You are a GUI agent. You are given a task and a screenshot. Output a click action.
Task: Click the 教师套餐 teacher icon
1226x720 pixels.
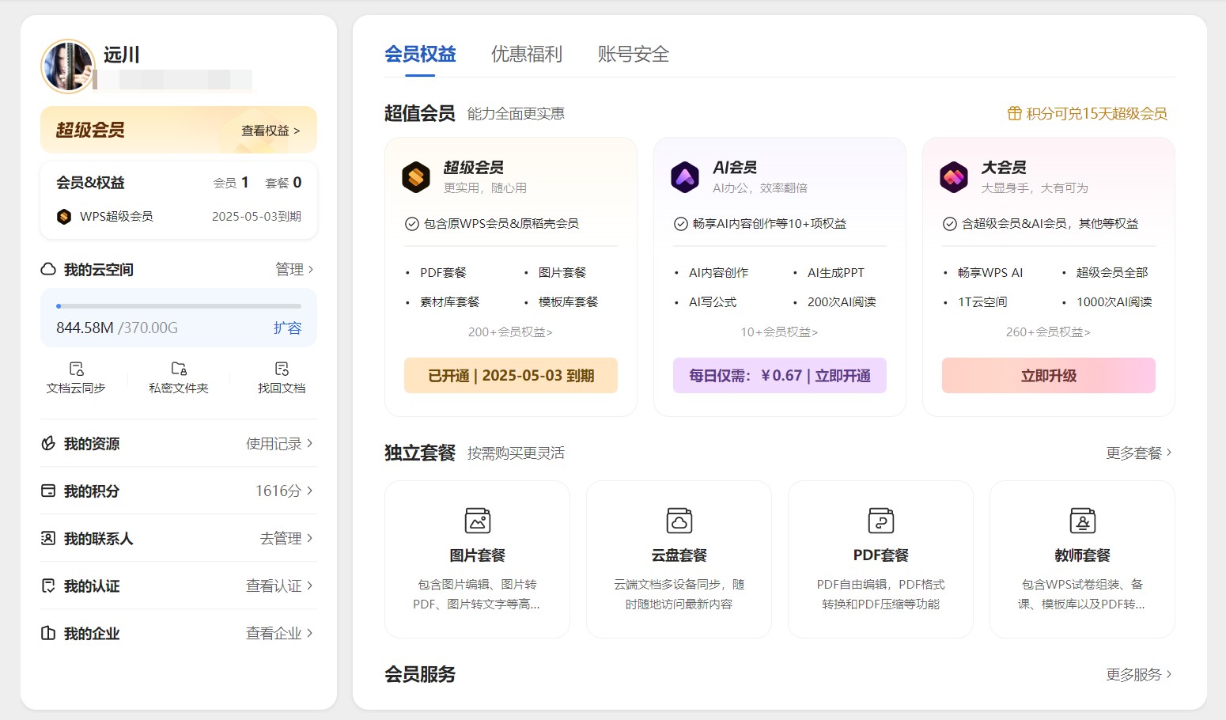click(x=1083, y=521)
